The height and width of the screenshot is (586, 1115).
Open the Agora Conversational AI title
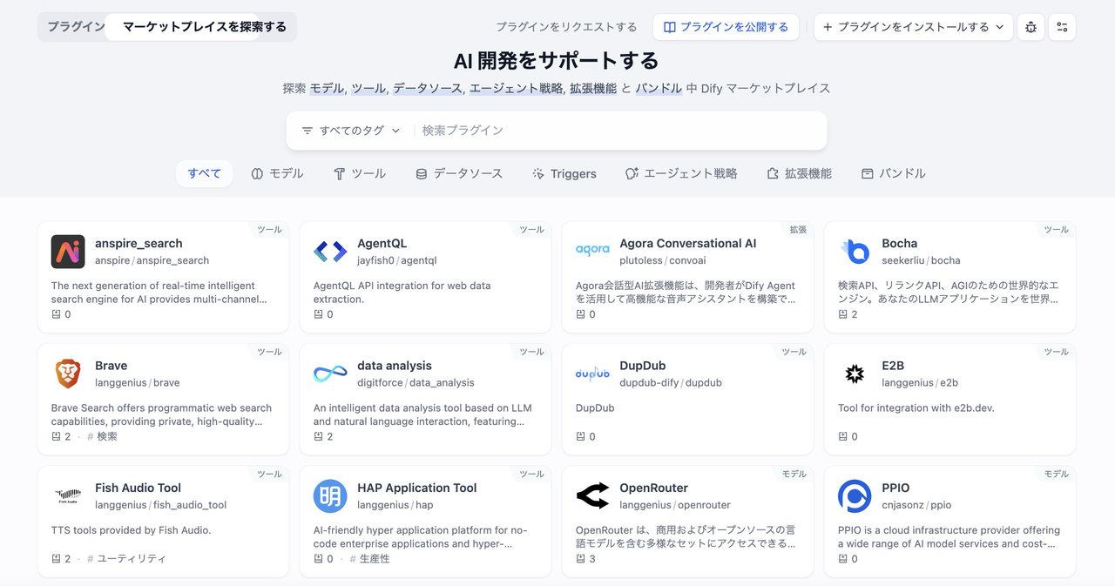click(688, 244)
